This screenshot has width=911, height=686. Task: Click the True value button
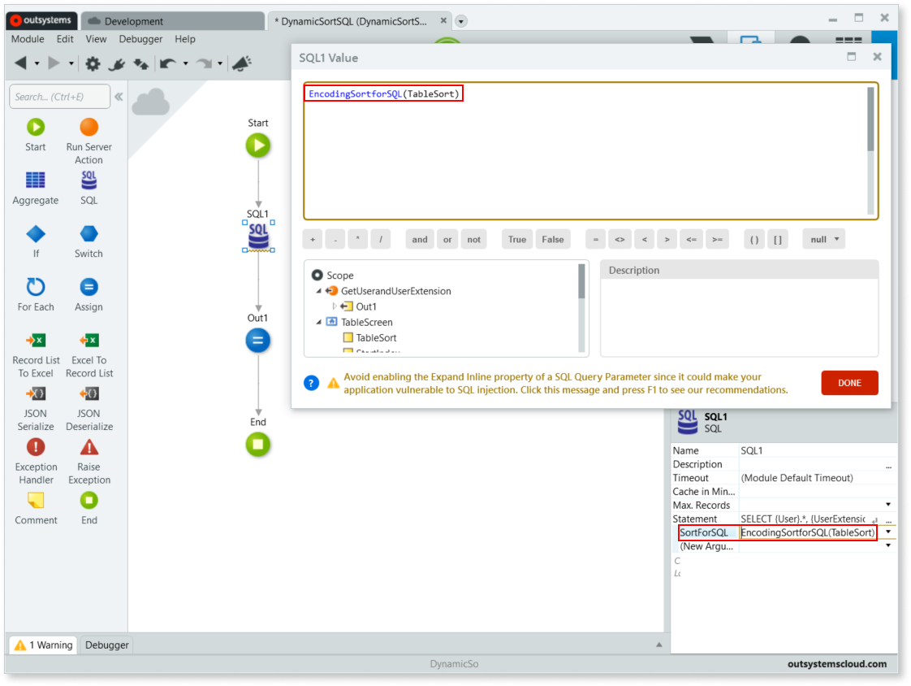[x=516, y=239]
